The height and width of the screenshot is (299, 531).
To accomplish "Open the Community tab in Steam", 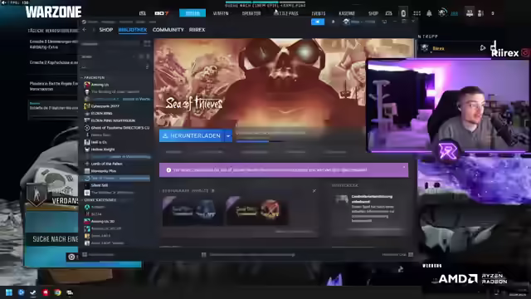I will [x=168, y=30].
